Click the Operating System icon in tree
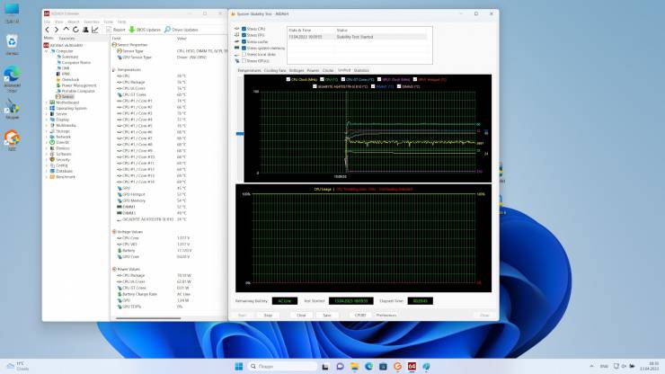 pos(52,108)
